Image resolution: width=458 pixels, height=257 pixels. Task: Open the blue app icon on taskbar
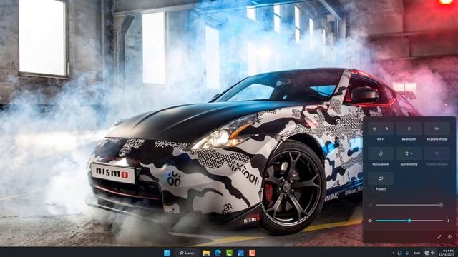pyautogui.click(x=240, y=253)
